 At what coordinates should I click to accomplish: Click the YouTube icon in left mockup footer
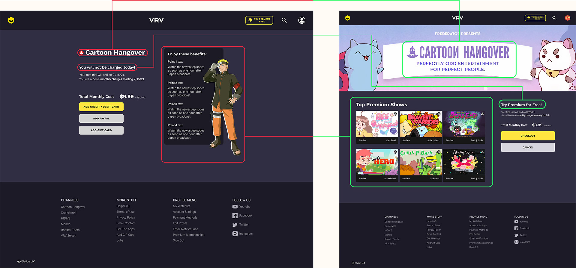[235, 207]
